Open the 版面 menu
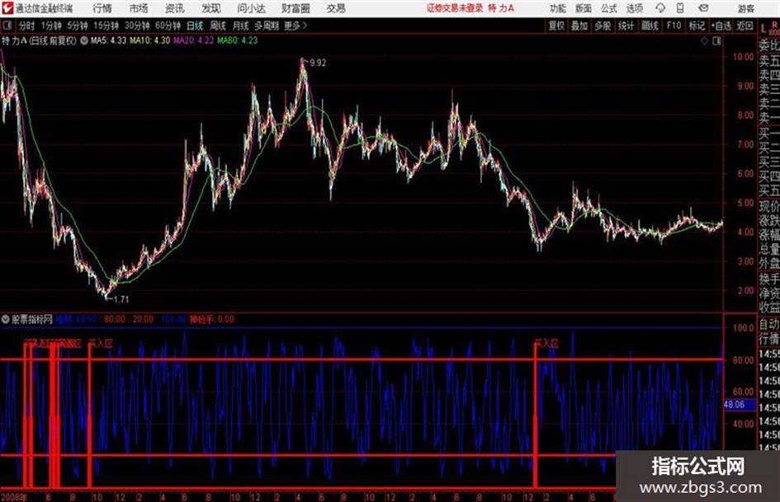 pos(584,8)
